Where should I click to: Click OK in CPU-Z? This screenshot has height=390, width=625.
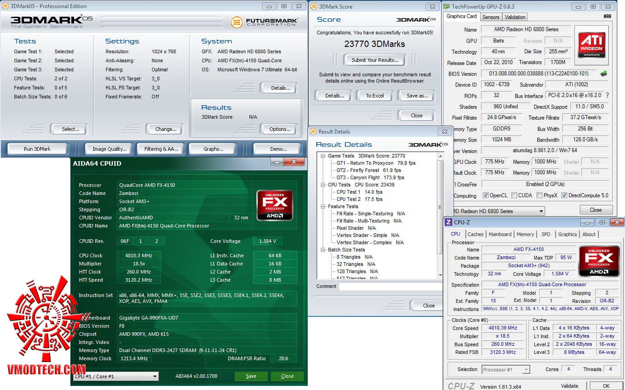click(606, 386)
